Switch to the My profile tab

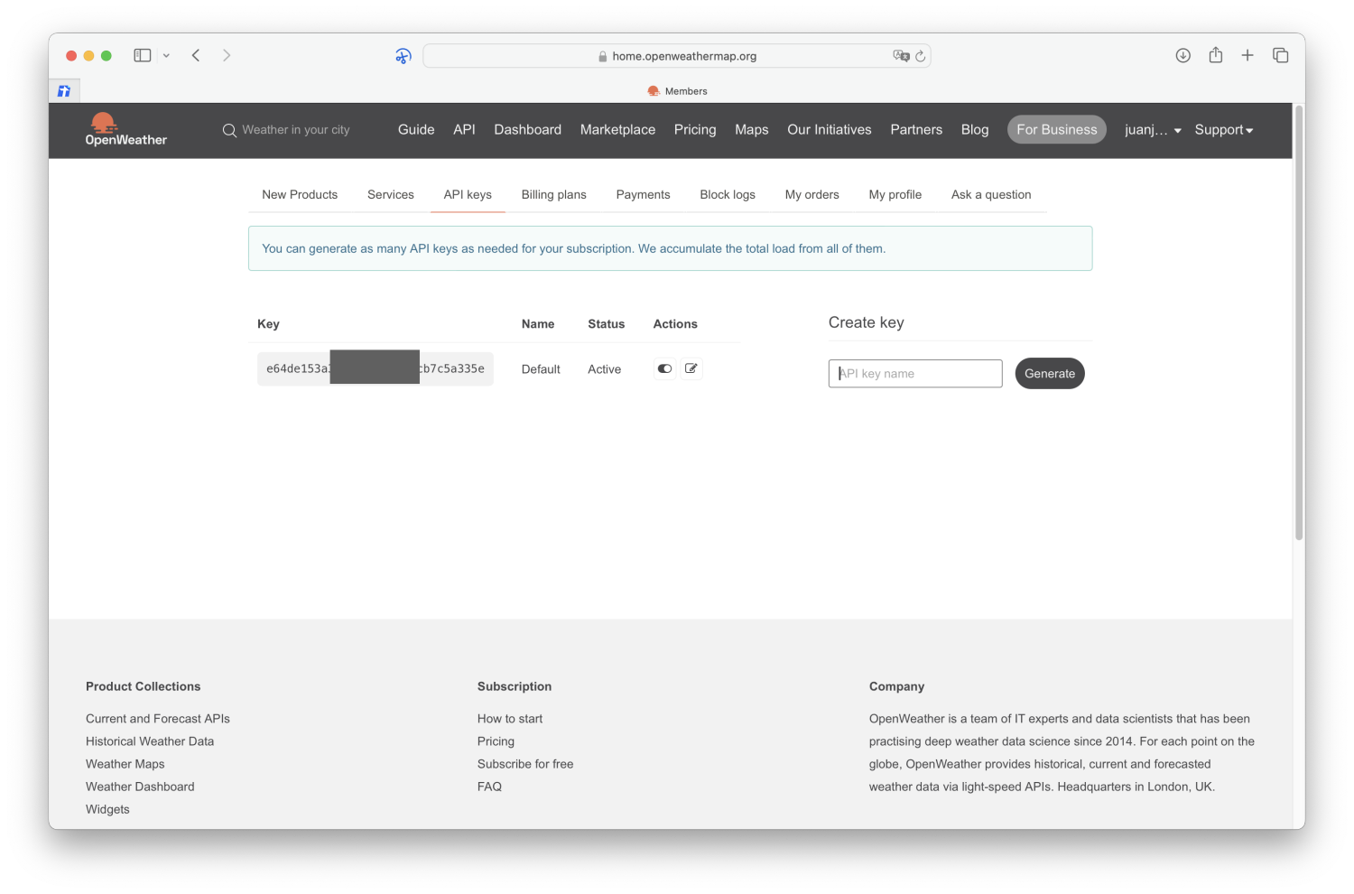click(895, 194)
